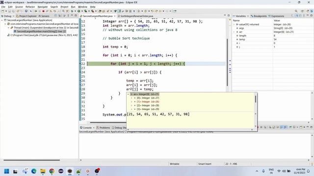Select the temp variable row
This screenshot has width=314, height=176.
pos(272,40)
